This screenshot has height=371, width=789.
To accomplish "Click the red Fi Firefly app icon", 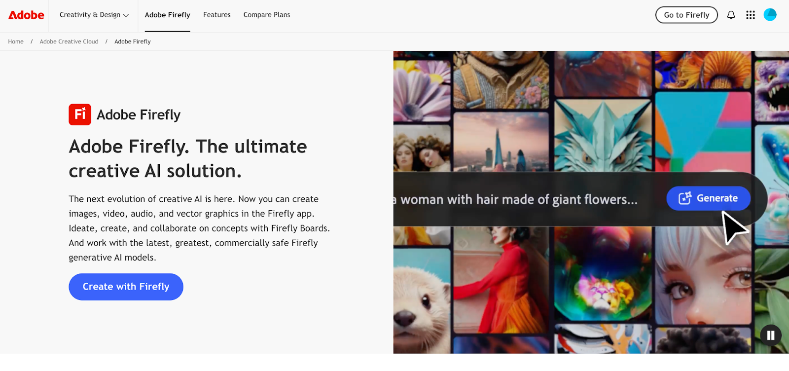I will pos(80,114).
